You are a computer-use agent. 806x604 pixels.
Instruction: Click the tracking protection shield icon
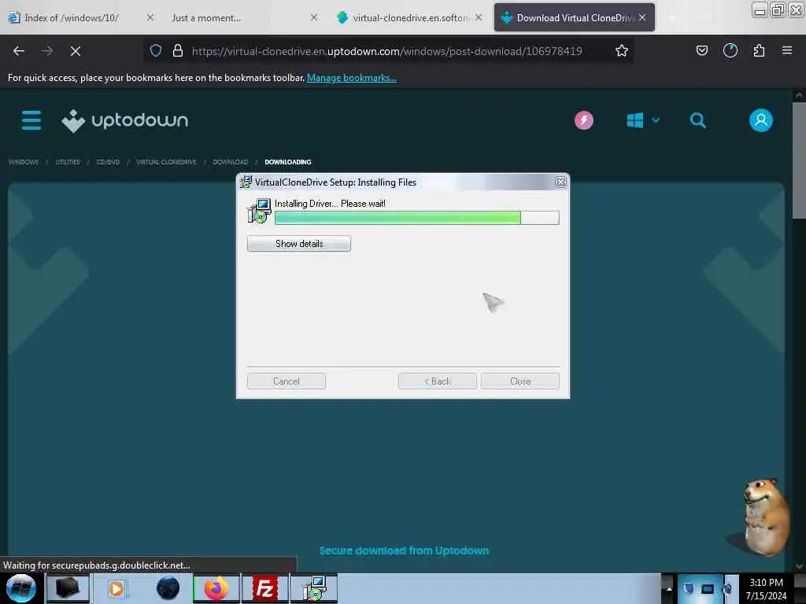coord(156,50)
